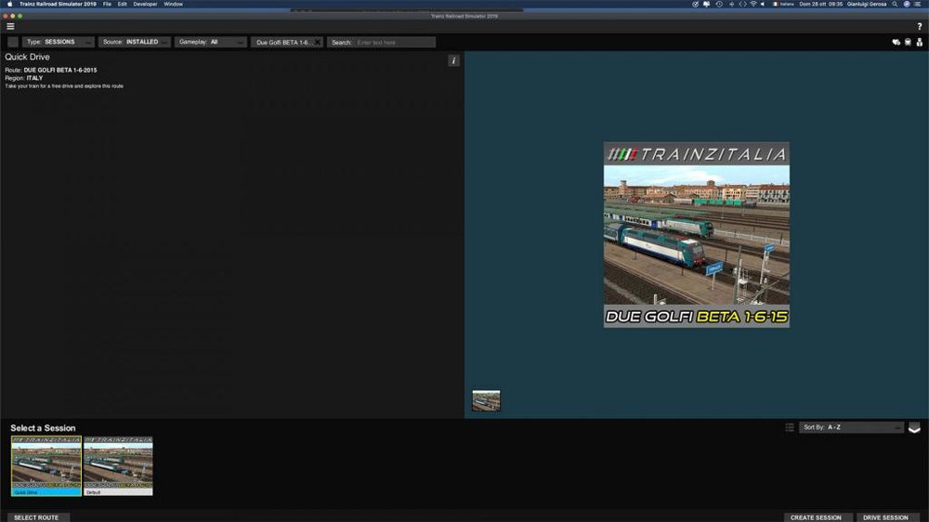Switch to list view icon near Sort By
Viewport: 929px width, 522px height.
click(x=789, y=427)
